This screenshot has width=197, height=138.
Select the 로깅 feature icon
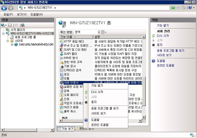tap(62, 74)
